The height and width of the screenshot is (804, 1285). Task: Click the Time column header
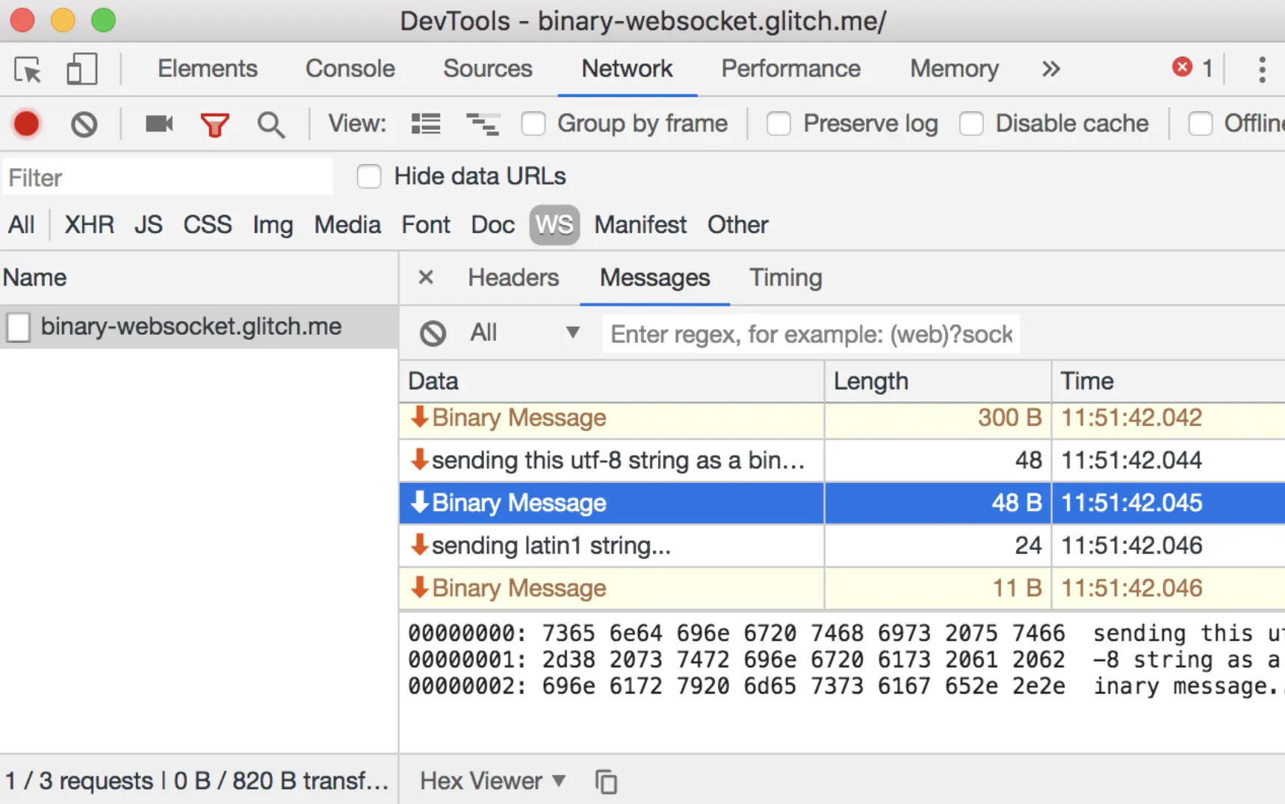tap(1168, 381)
